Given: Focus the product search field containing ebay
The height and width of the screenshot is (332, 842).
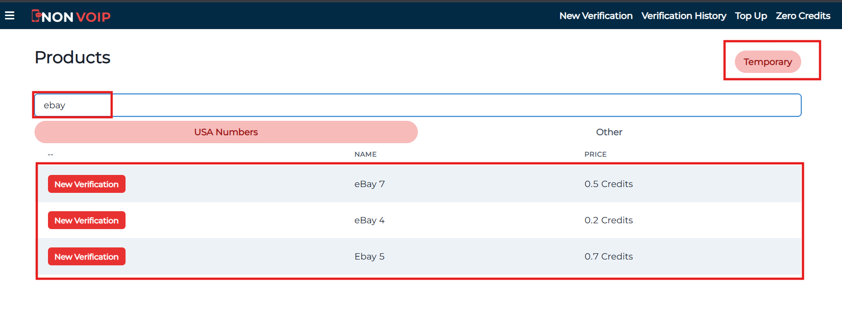Looking at the screenshot, I should [418, 105].
